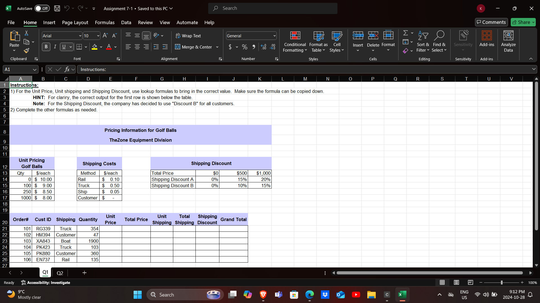This screenshot has height=303, width=540.
Task: Click the Search box in title bar
Action: click(x=273, y=8)
